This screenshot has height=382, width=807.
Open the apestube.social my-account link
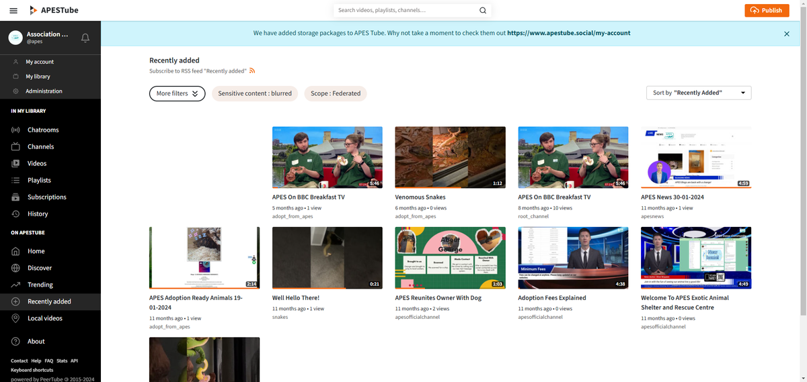[569, 33]
